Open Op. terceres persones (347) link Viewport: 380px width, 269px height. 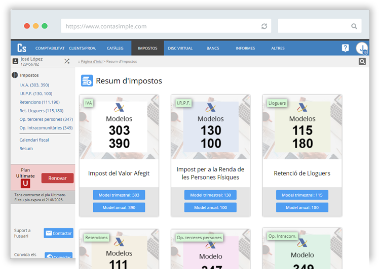[x=46, y=119]
